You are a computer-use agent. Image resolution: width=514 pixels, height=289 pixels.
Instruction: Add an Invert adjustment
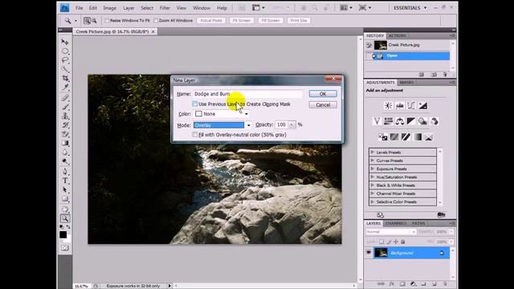coord(382,137)
